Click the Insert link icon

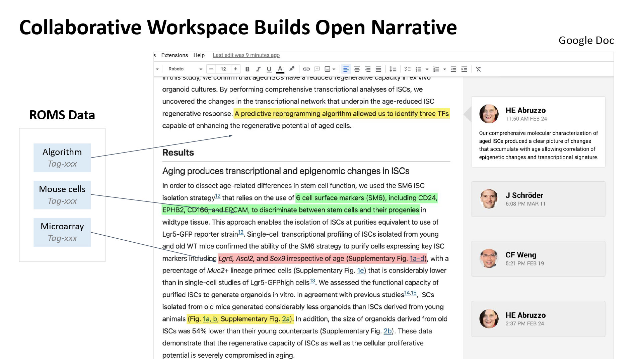306,69
